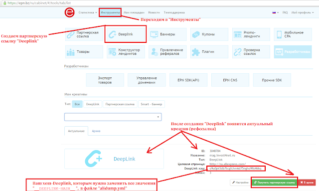
Task: Filter creatives by DeepLink type
Action: coord(93,104)
